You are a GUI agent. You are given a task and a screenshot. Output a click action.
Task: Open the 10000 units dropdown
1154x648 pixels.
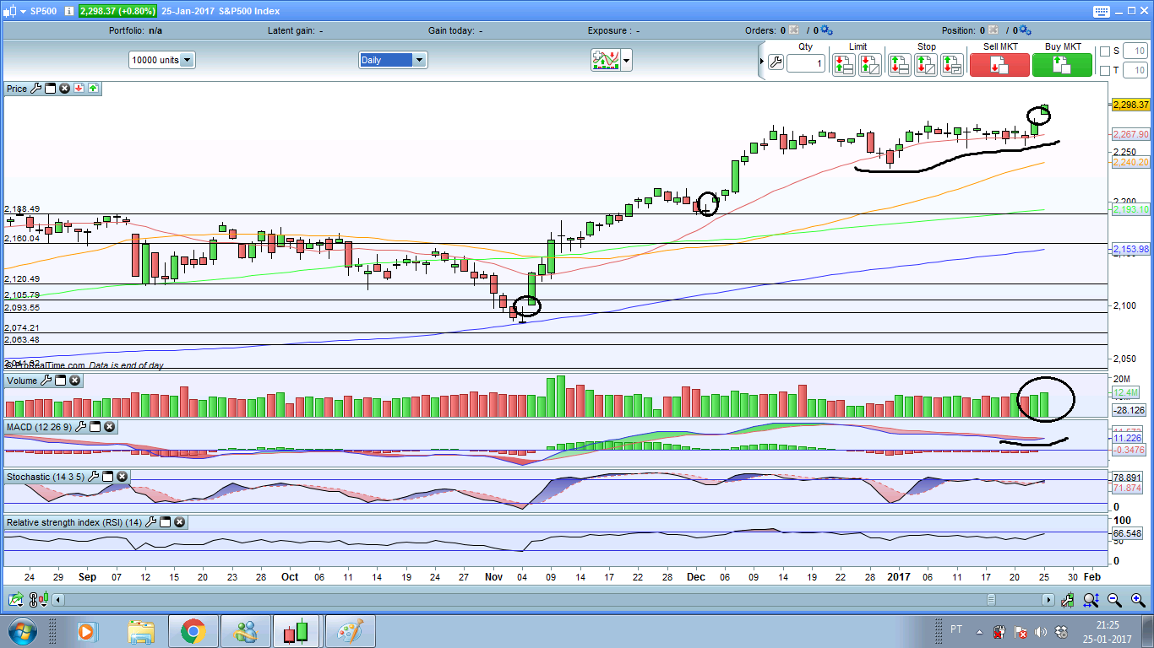[x=187, y=60]
